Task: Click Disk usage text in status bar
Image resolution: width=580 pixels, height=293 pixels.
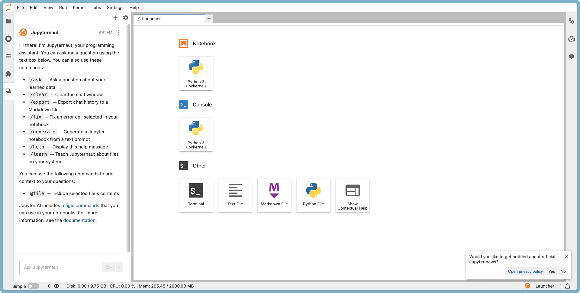Action: 86,286
